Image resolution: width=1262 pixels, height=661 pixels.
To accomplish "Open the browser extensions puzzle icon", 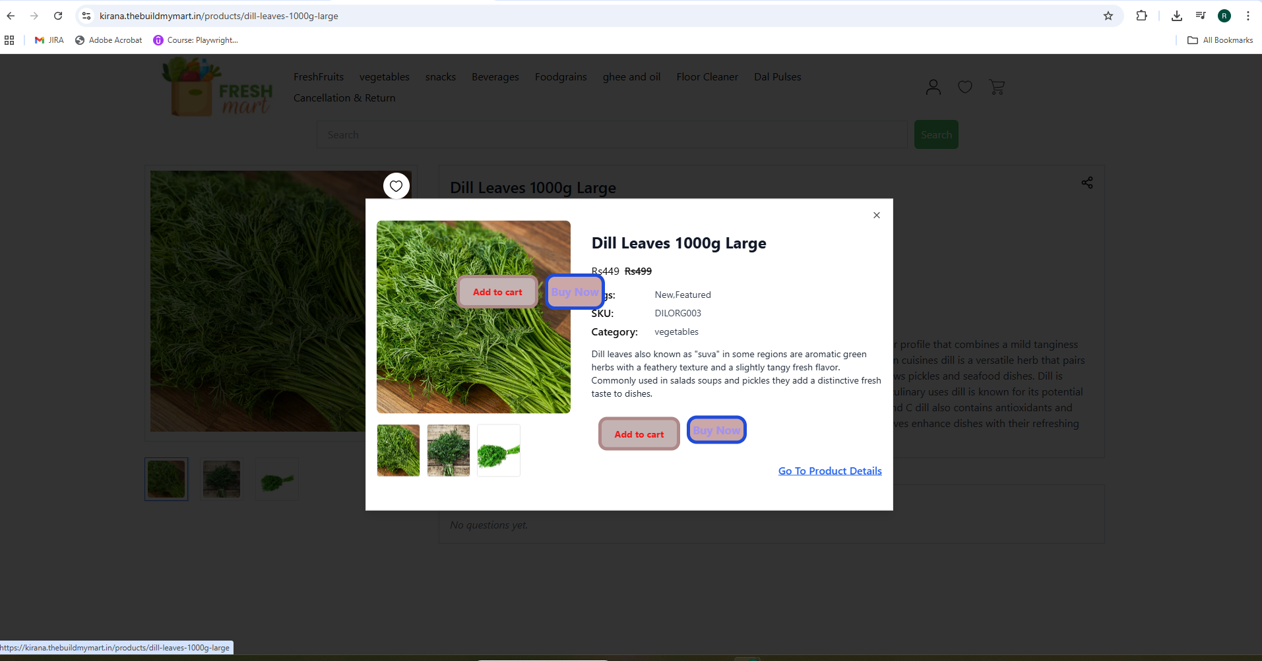I will (x=1142, y=16).
